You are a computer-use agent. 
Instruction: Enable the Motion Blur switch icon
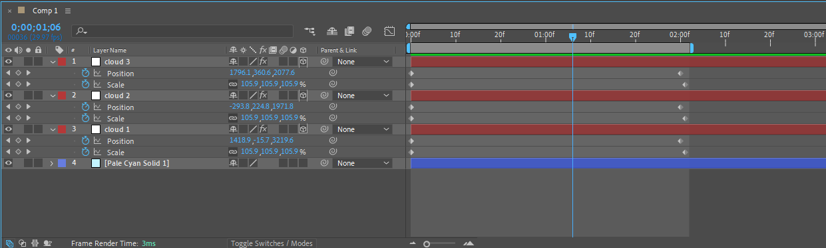click(x=367, y=31)
